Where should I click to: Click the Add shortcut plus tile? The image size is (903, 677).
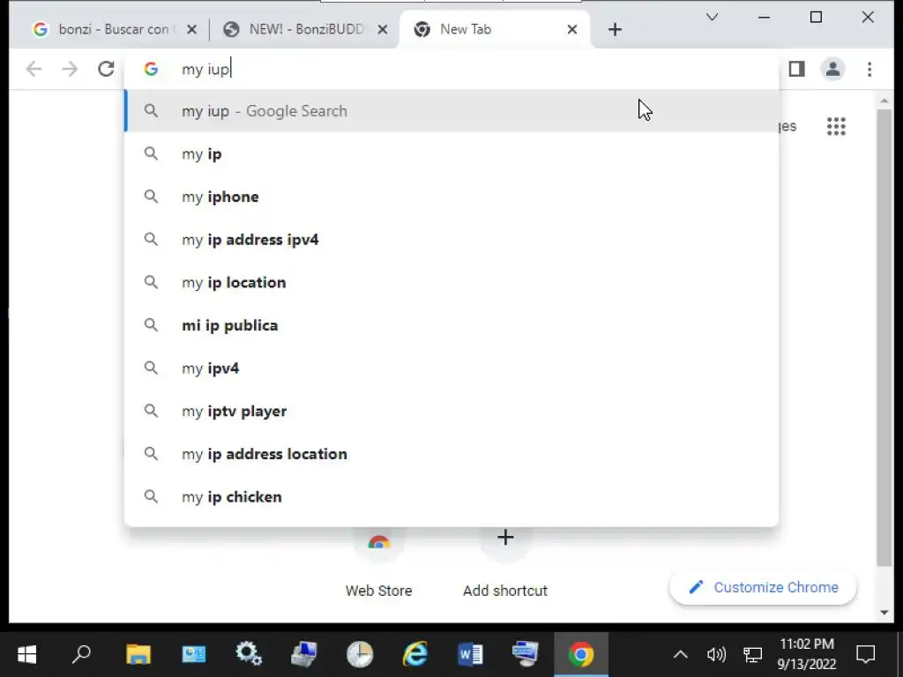click(505, 562)
